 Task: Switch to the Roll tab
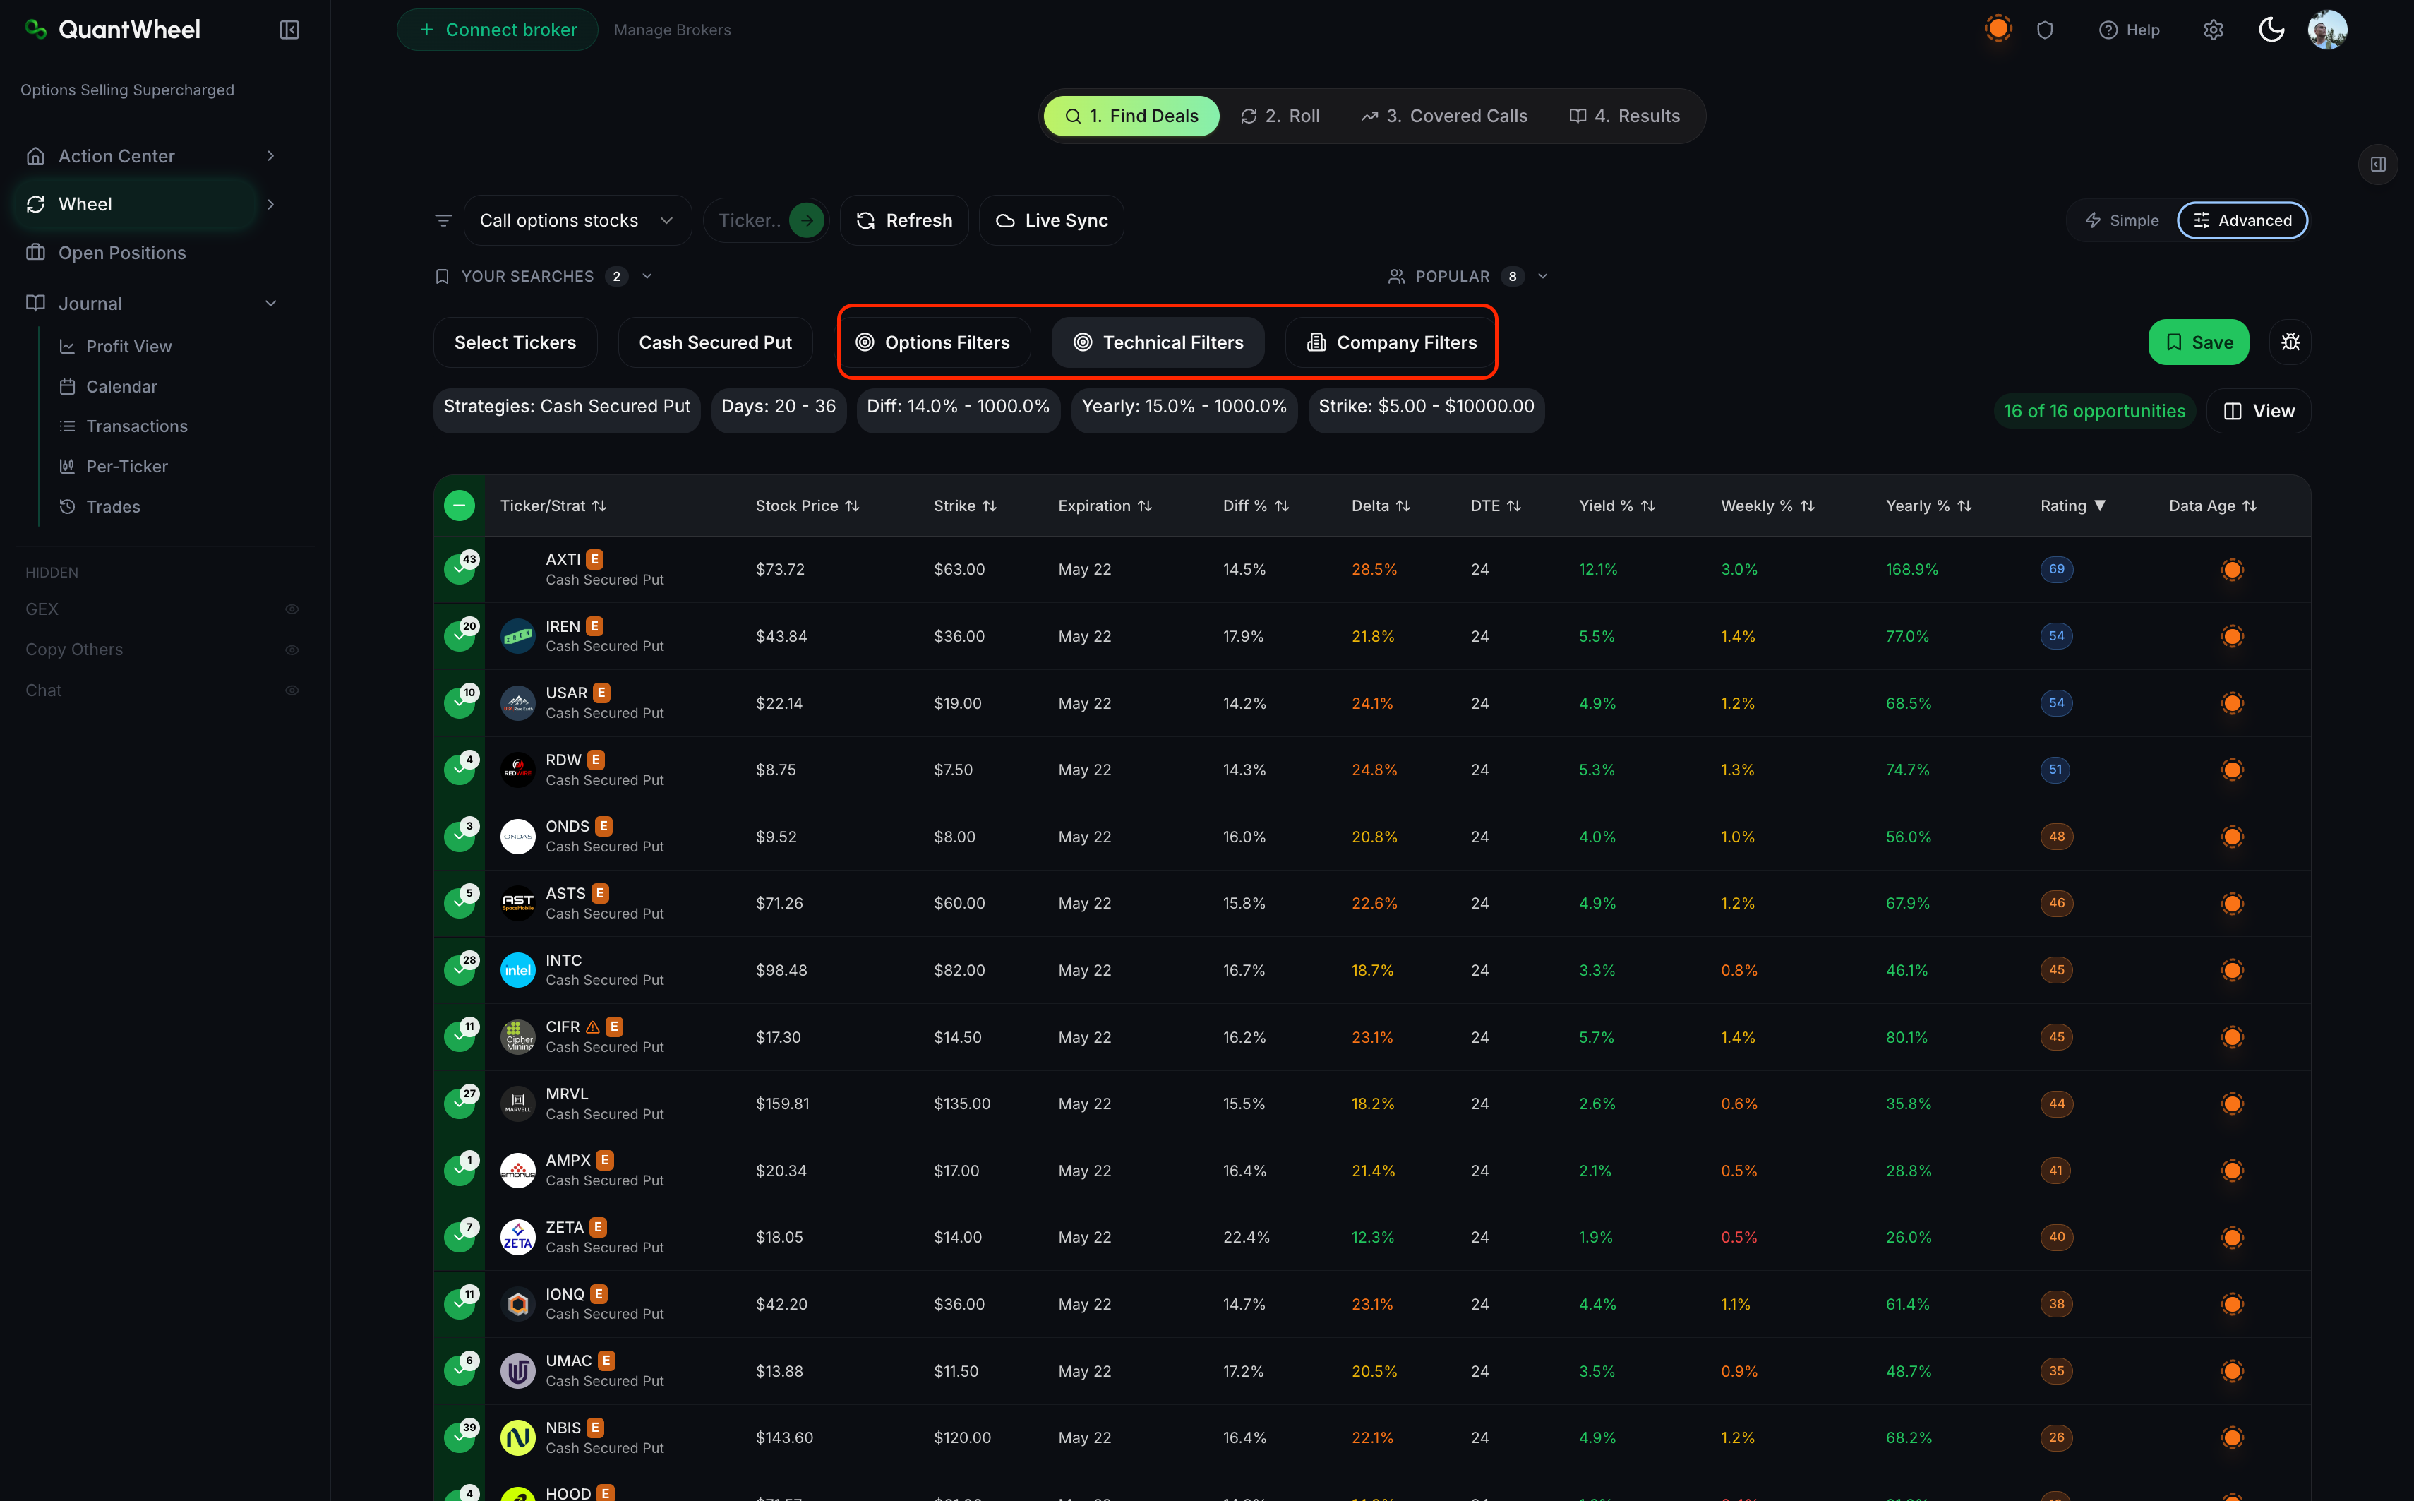point(1280,116)
